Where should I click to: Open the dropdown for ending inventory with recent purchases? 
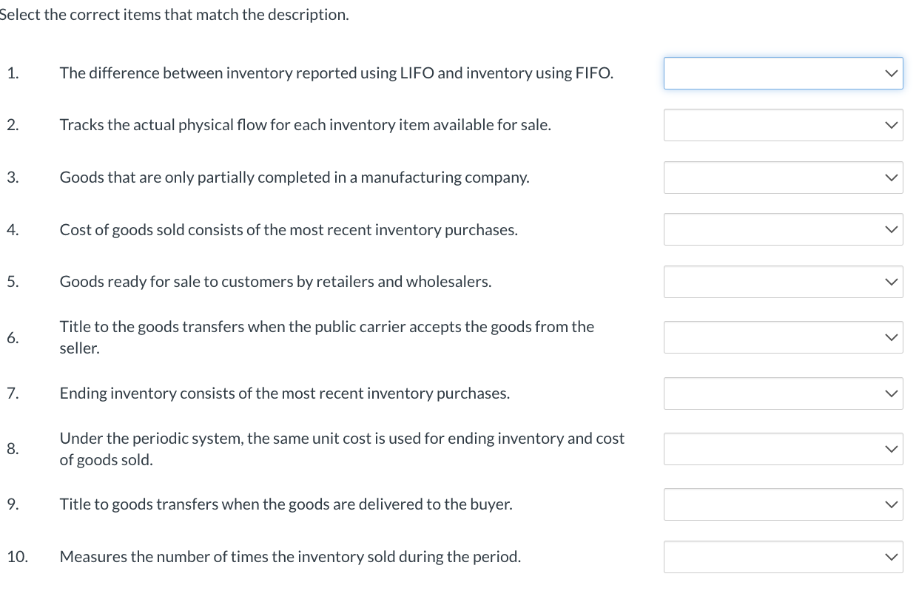point(783,393)
